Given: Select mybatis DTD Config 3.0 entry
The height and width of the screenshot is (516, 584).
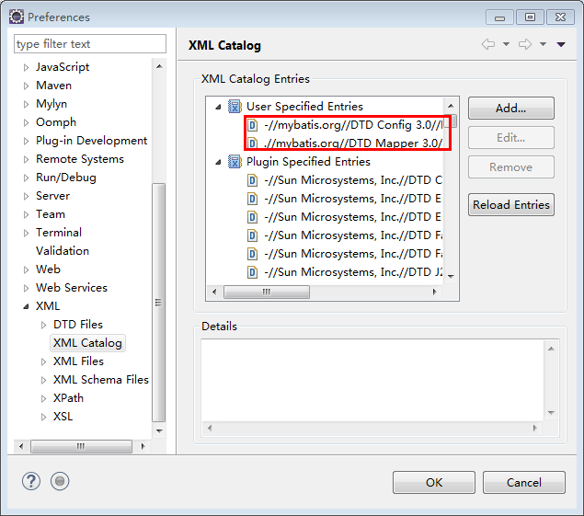Looking at the screenshot, I should coord(353,125).
